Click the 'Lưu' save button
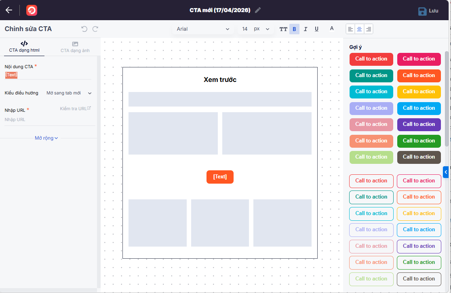 click(428, 11)
